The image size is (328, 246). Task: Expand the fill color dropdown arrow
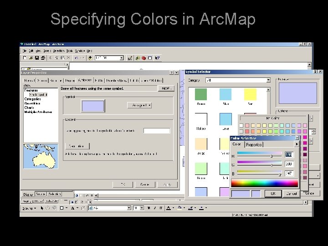pos(184,208)
